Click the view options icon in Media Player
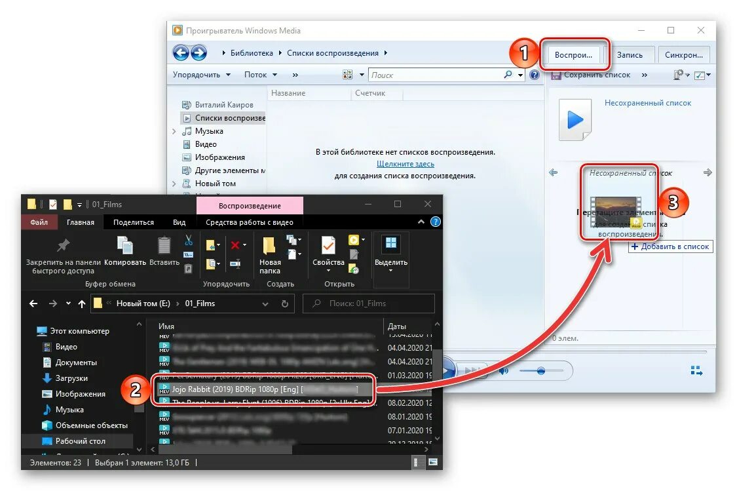Image resolution: width=737 pixels, height=491 pixels. (x=347, y=75)
